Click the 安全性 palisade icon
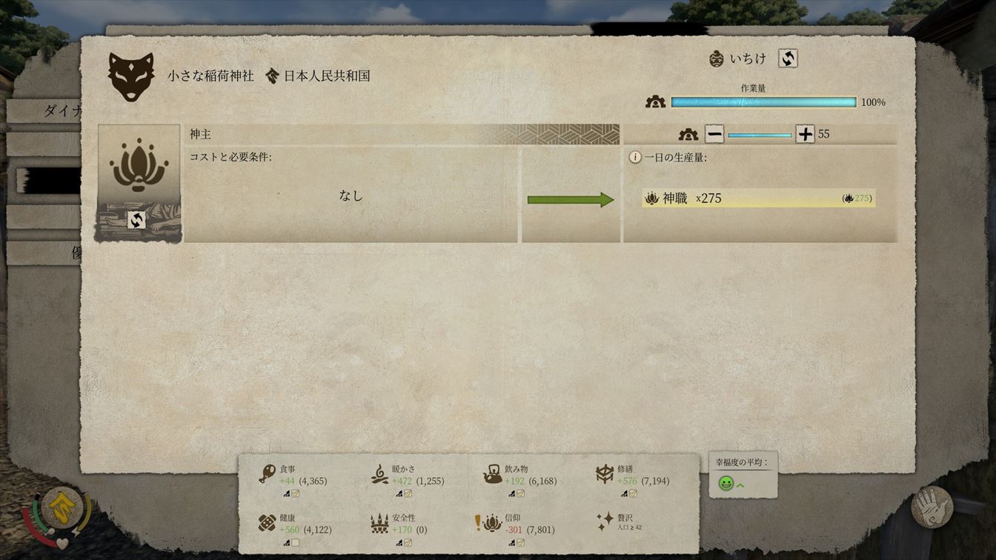The image size is (996, 560). coord(379,524)
